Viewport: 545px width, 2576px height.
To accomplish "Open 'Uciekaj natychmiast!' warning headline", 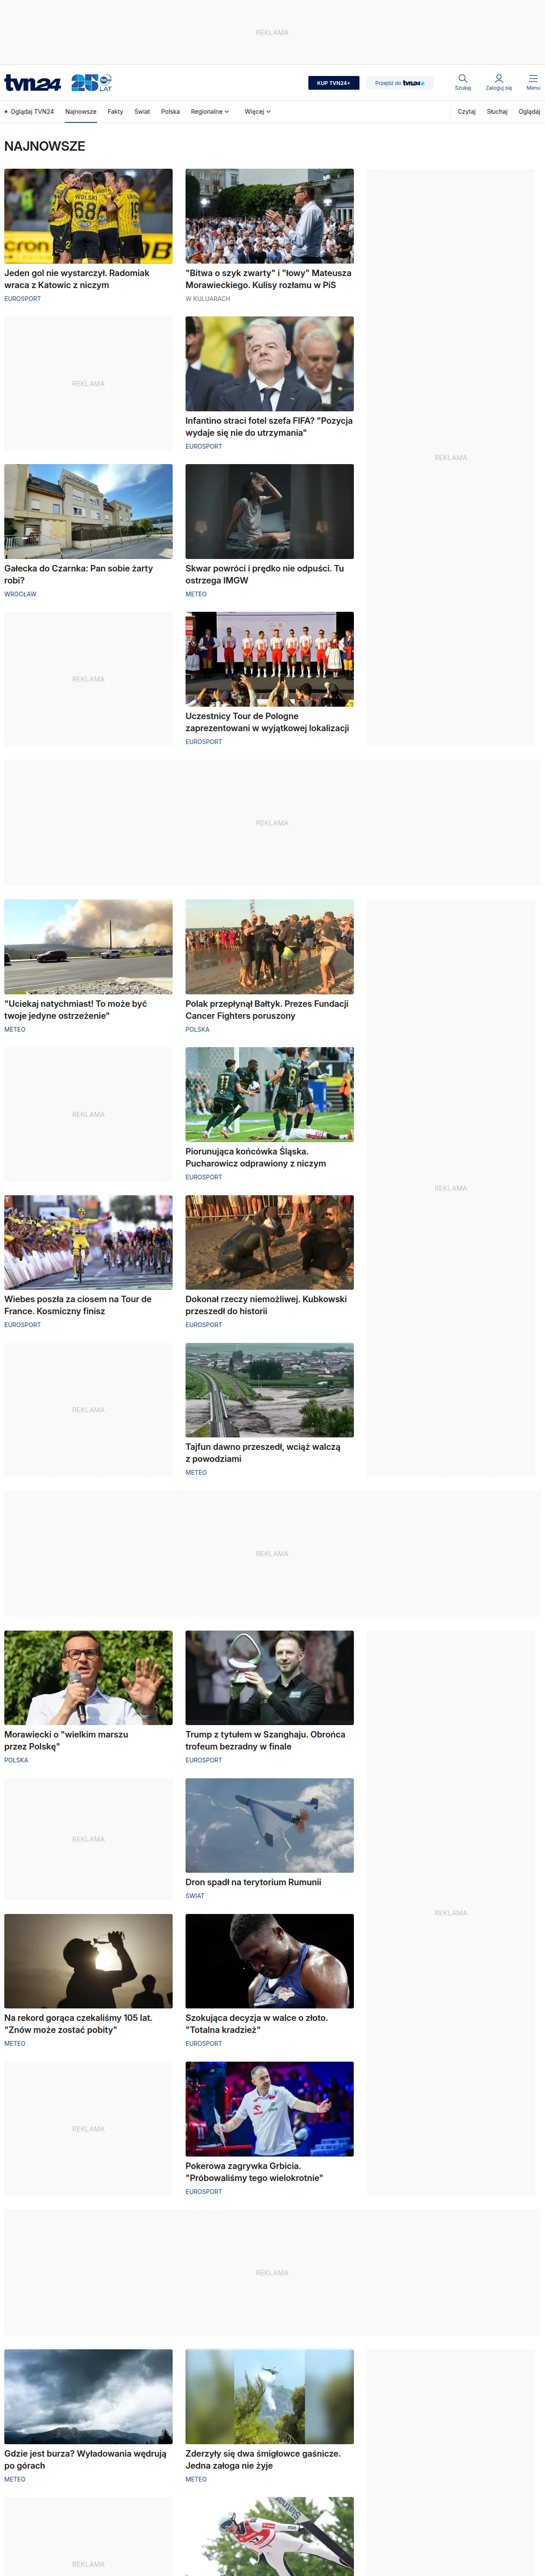I will [x=75, y=1009].
